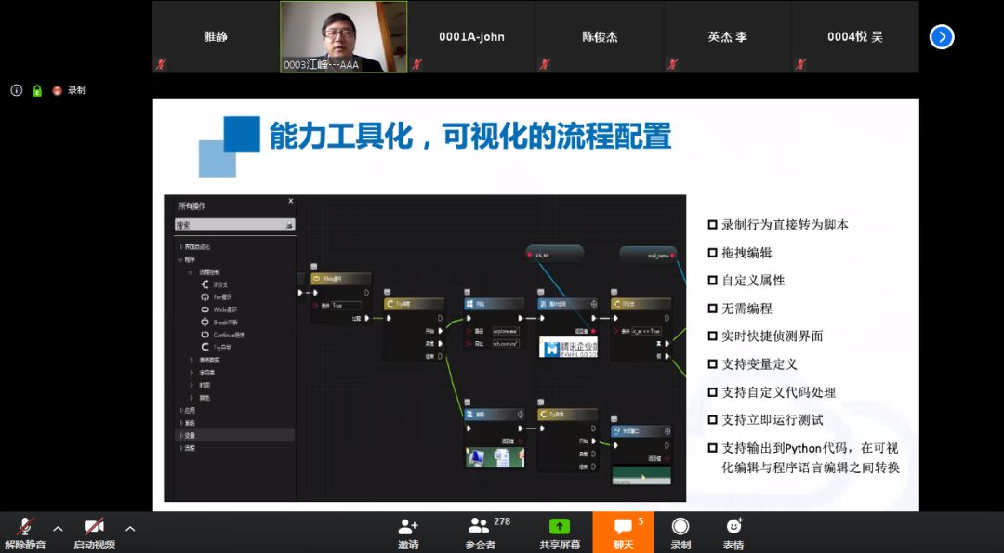Click the 0004悦 吴 participant tile
1004x553 pixels.
854,37
